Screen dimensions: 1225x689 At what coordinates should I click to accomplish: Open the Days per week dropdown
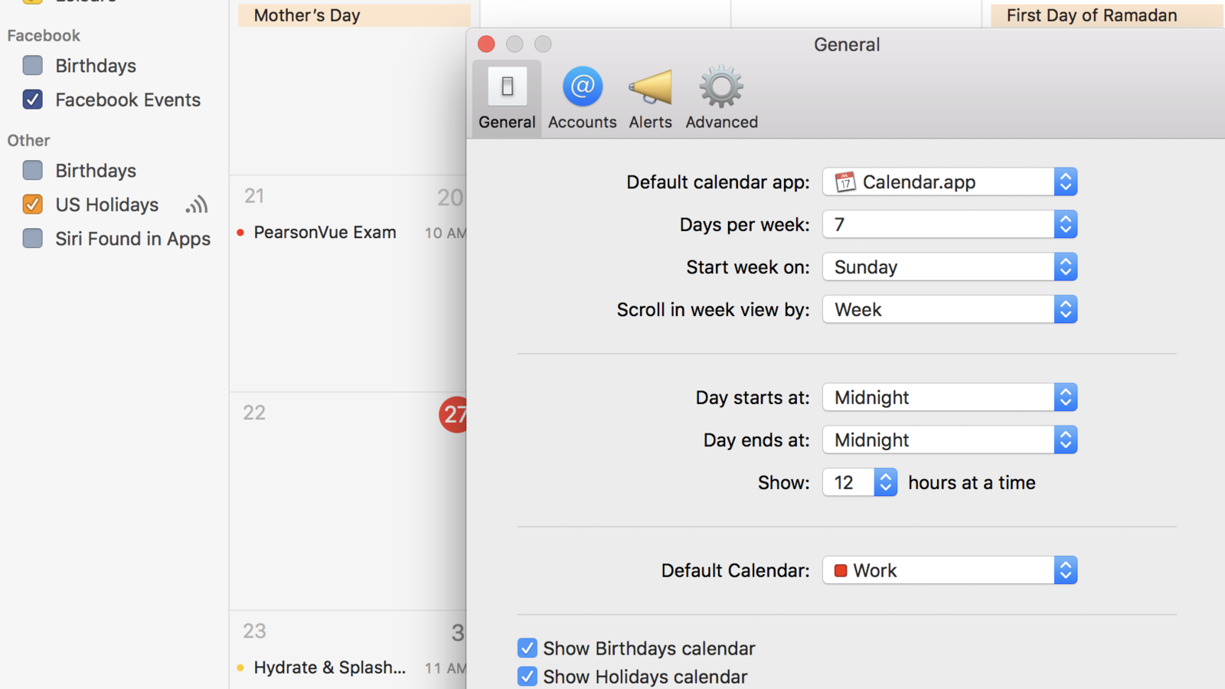[x=1066, y=224]
